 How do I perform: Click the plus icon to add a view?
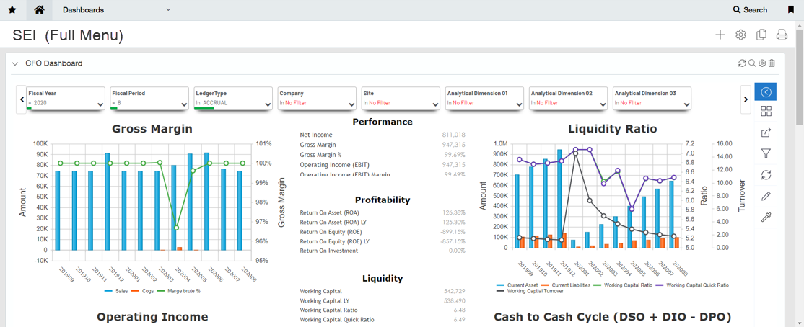(x=720, y=35)
